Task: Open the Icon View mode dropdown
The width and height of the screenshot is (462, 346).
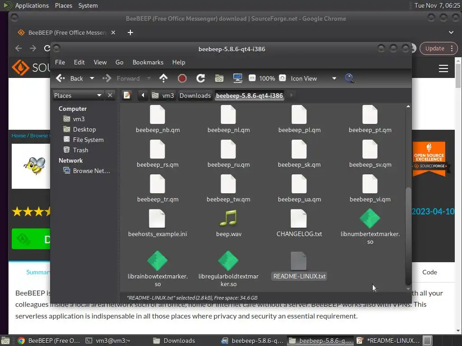Action: [x=313, y=78]
